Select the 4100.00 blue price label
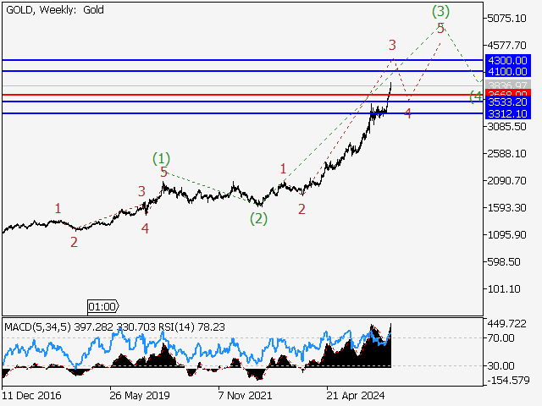 pyautogui.click(x=507, y=72)
